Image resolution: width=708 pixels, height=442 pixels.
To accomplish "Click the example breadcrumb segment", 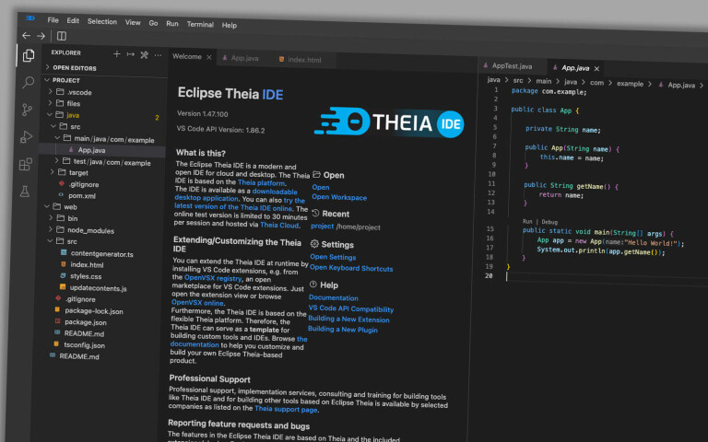I will [x=630, y=84].
